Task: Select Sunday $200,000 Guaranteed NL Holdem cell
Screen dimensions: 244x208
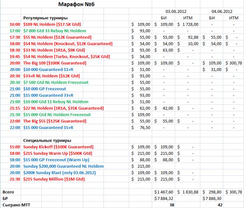Action: 63,166
